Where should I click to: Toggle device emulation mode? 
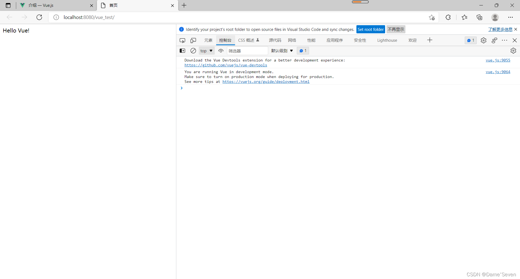tap(193, 40)
